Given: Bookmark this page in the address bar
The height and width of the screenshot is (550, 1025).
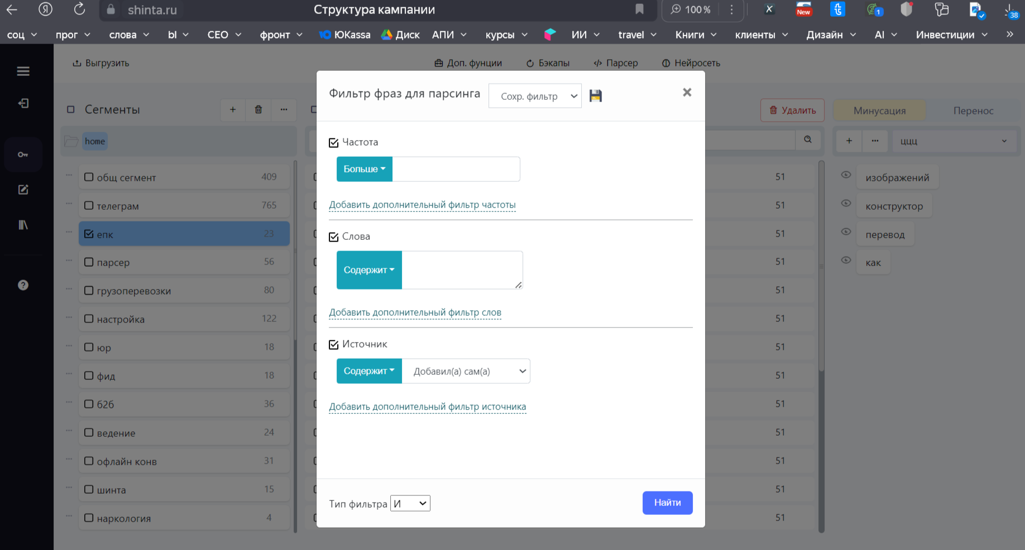Looking at the screenshot, I should 639,9.
